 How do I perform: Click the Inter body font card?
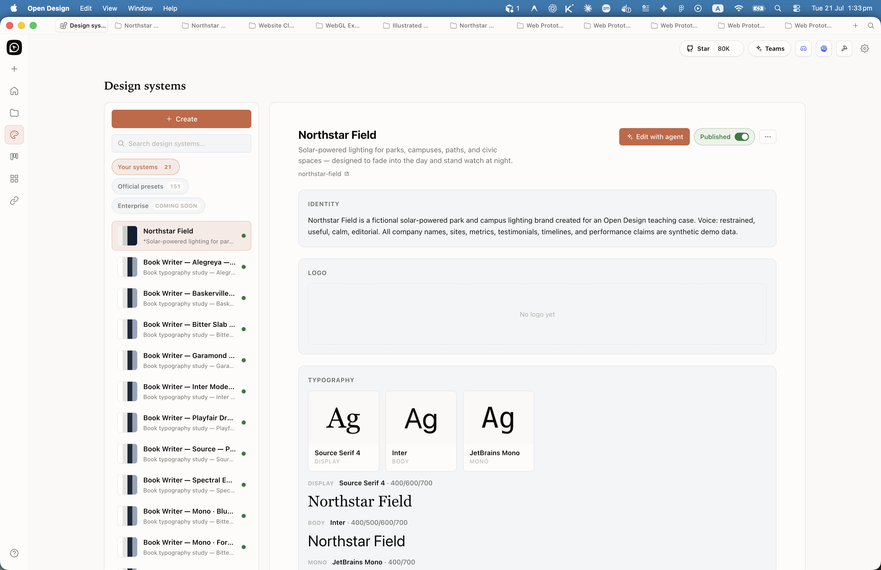[x=421, y=431]
